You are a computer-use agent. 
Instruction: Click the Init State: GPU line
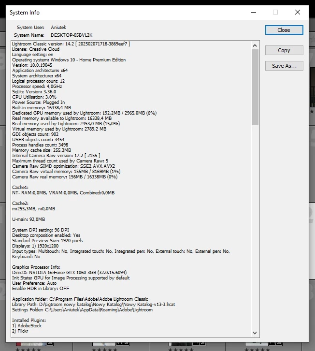[71, 278]
